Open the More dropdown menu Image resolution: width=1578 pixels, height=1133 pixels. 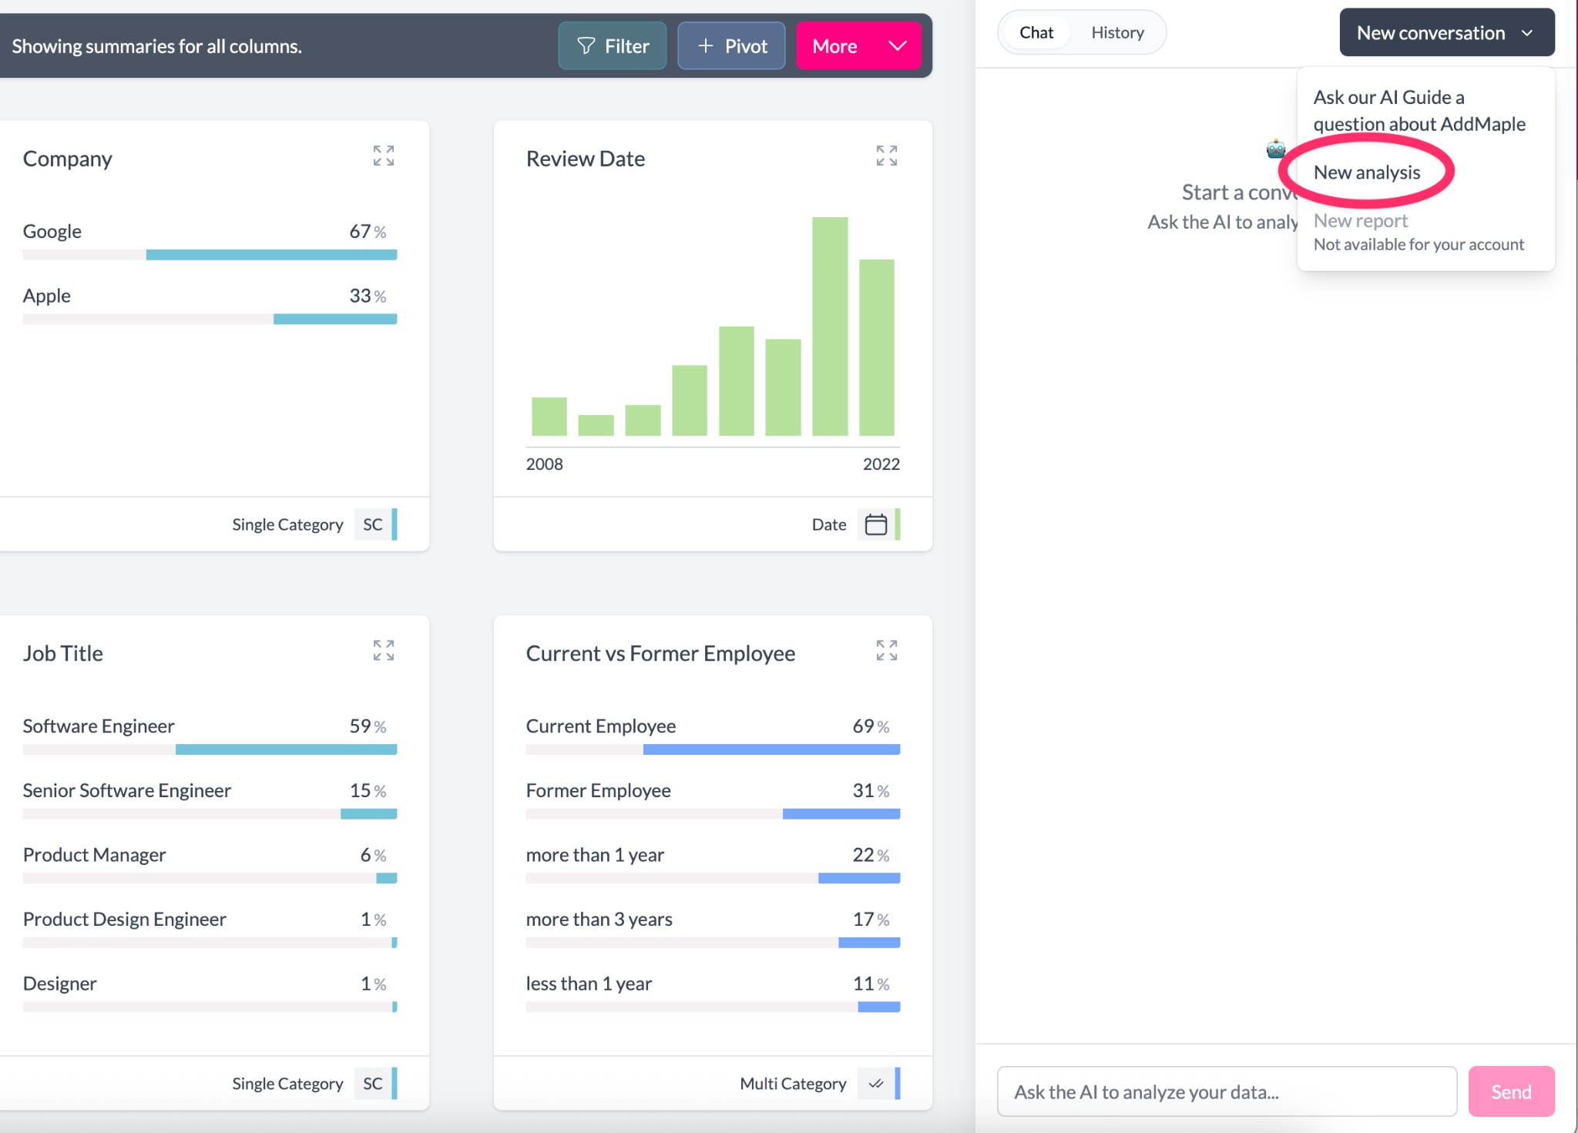858,45
